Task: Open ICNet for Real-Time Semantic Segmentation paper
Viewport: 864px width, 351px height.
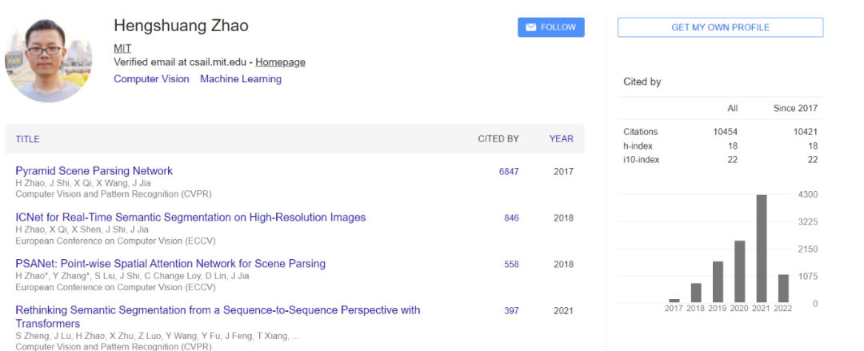Action: pos(190,217)
